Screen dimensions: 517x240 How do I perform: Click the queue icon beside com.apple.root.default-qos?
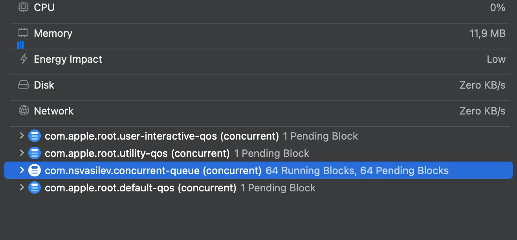(x=34, y=187)
